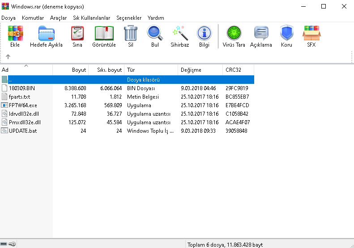
Task: Select file name FPTW64.exe
Action: click(x=23, y=105)
